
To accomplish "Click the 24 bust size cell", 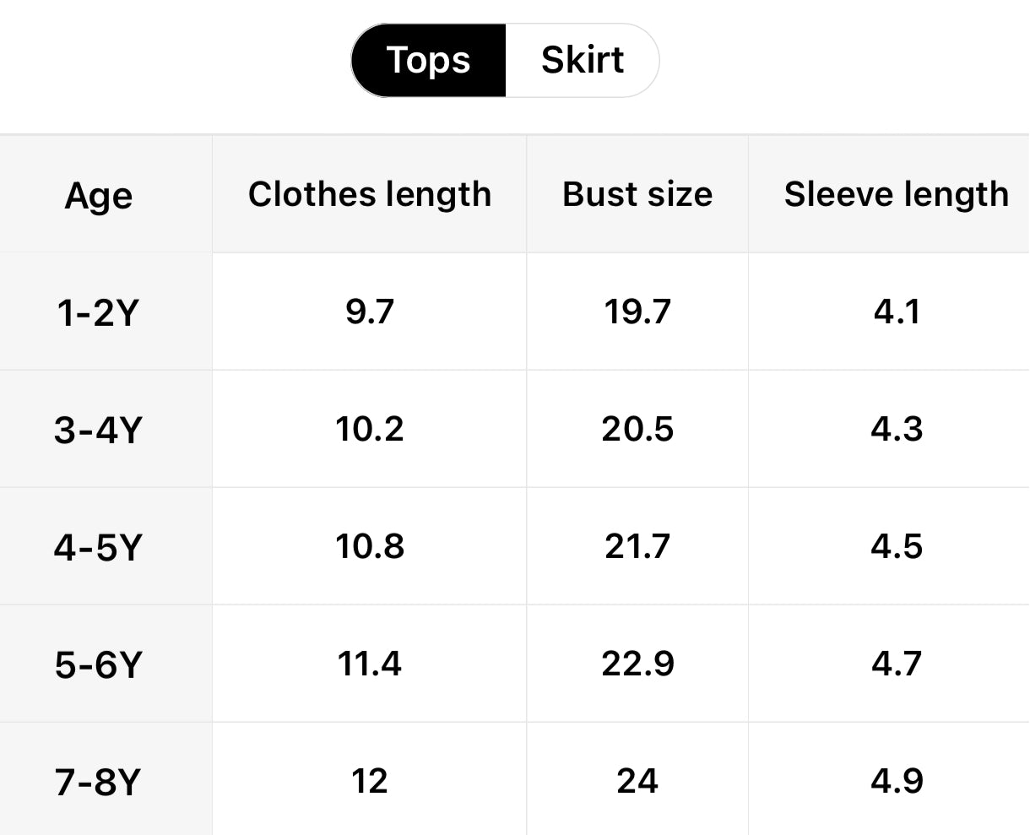I will 637,781.
